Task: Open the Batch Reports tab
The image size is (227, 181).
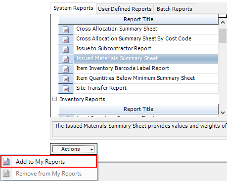Action: 174,9
